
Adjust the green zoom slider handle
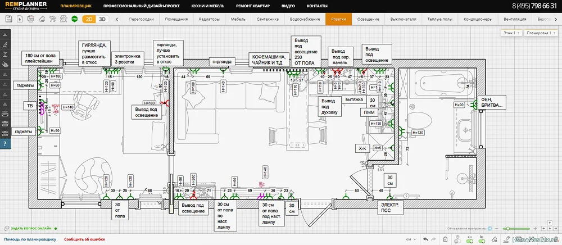[x=507, y=228]
